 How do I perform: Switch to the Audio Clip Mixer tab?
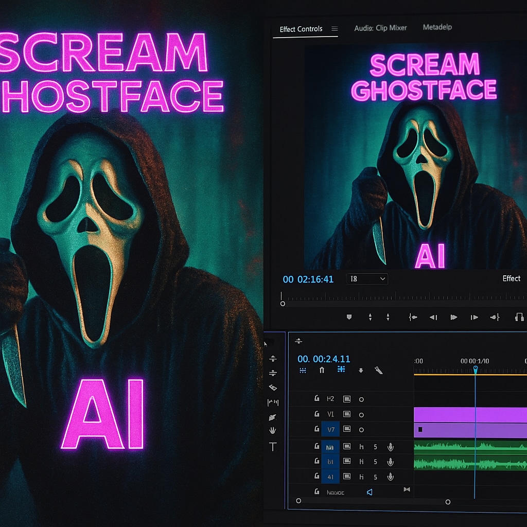(x=380, y=28)
